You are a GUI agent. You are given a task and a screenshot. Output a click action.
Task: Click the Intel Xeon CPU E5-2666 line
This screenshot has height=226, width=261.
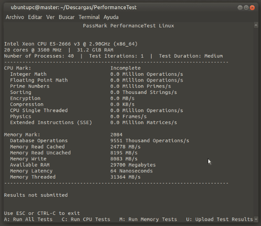[71, 44]
